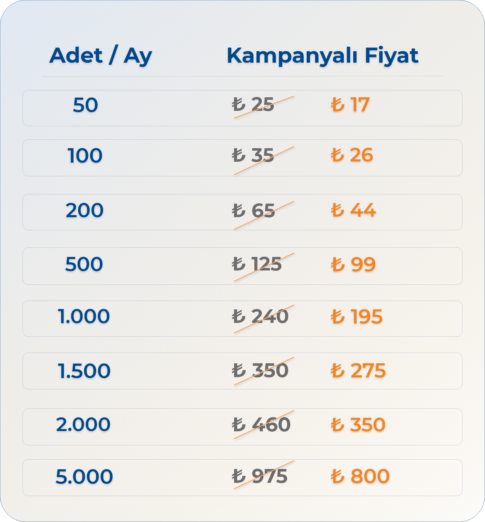Click the orange ₺ 99 price

tap(353, 264)
